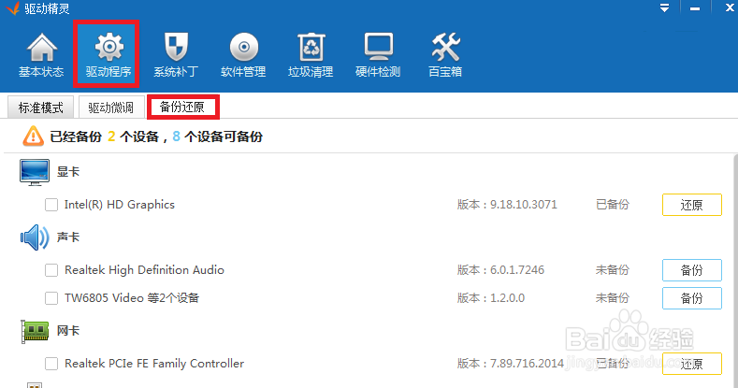The image size is (738, 388).
Task: Click the device list vertical scrollbar
Action: [735, 270]
